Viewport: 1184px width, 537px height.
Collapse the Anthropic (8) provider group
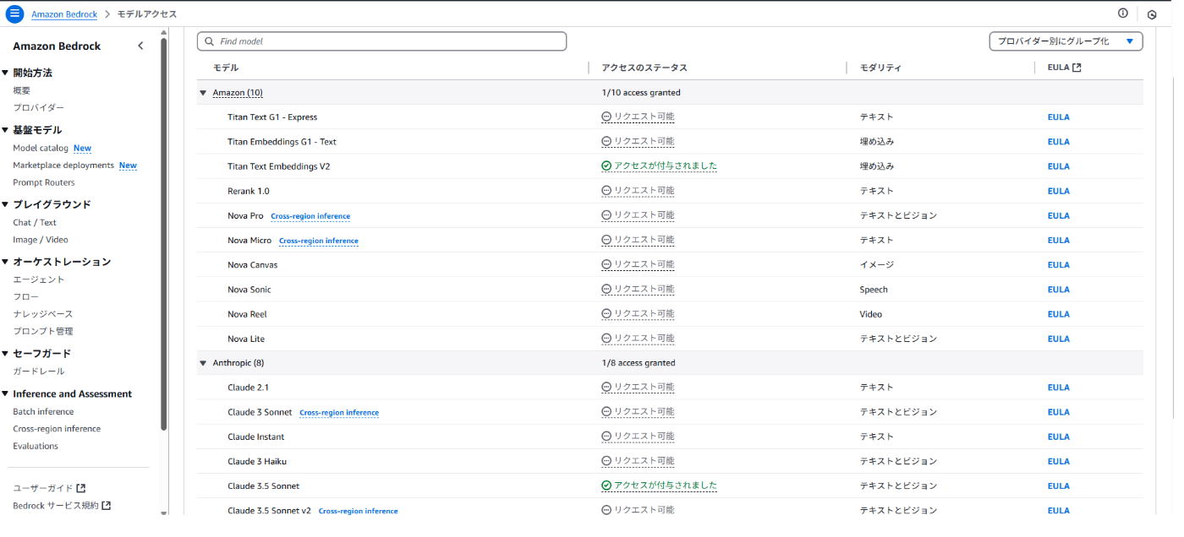(203, 363)
